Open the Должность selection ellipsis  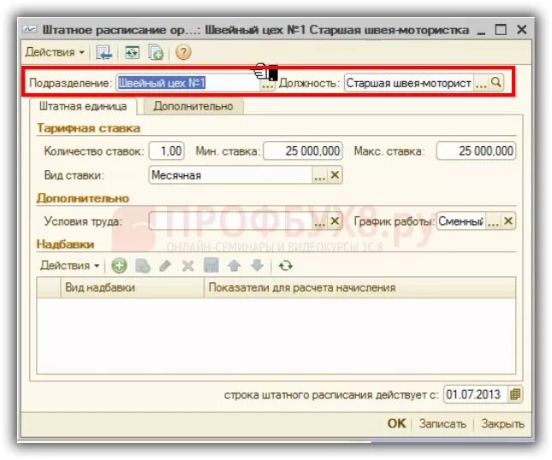(481, 83)
